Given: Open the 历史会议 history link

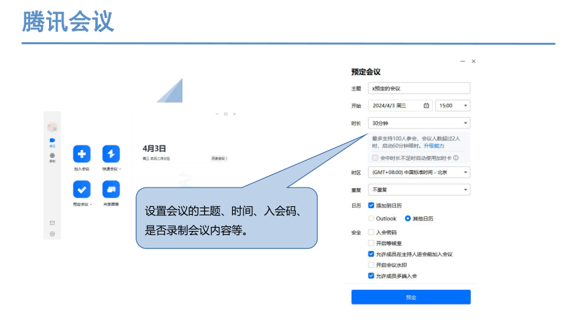Looking at the screenshot, I should pos(219,159).
